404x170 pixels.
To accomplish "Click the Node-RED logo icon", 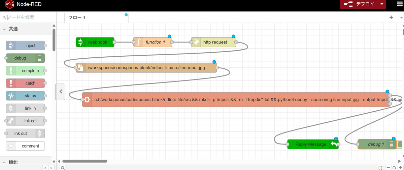I will 9,5.
